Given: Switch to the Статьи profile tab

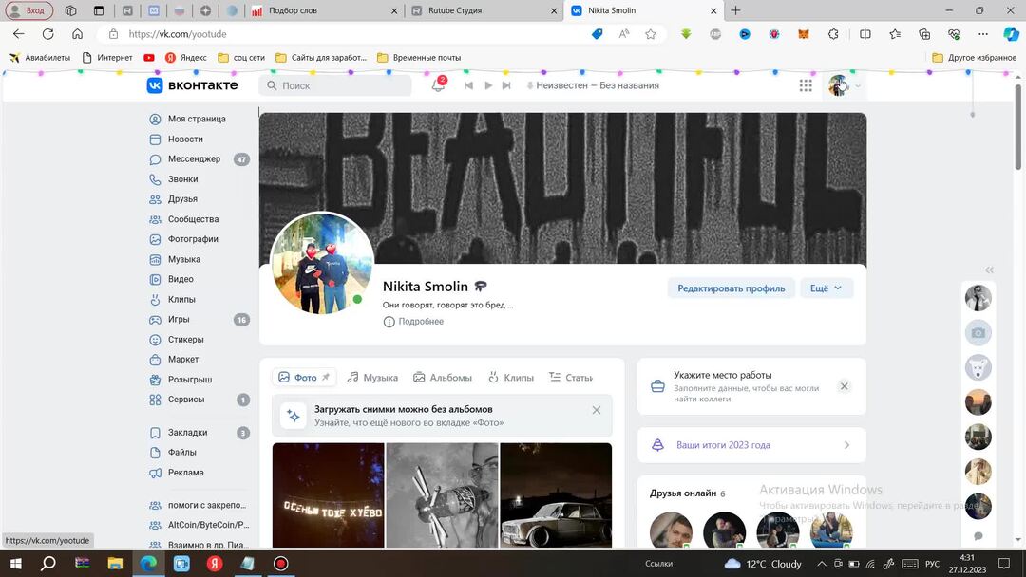Looking at the screenshot, I should [x=571, y=377].
